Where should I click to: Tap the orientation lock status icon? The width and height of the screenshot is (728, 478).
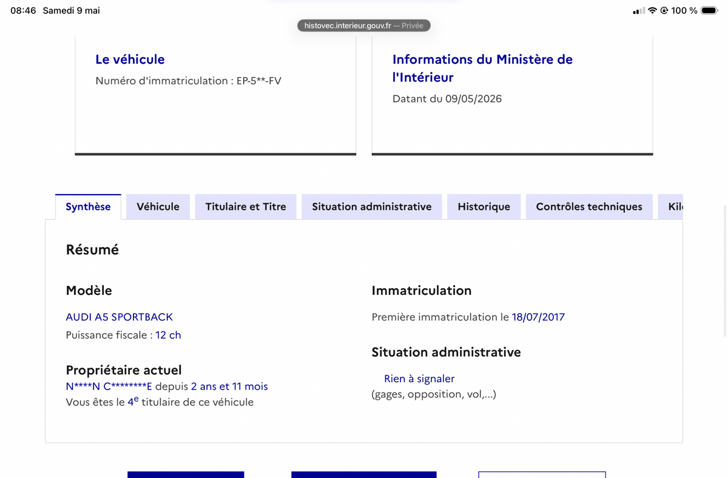coord(664,10)
